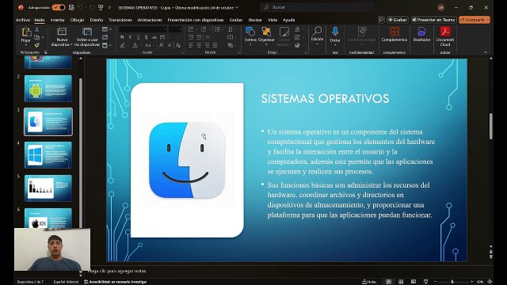Click the Organizar arrange icon

click(x=266, y=32)
